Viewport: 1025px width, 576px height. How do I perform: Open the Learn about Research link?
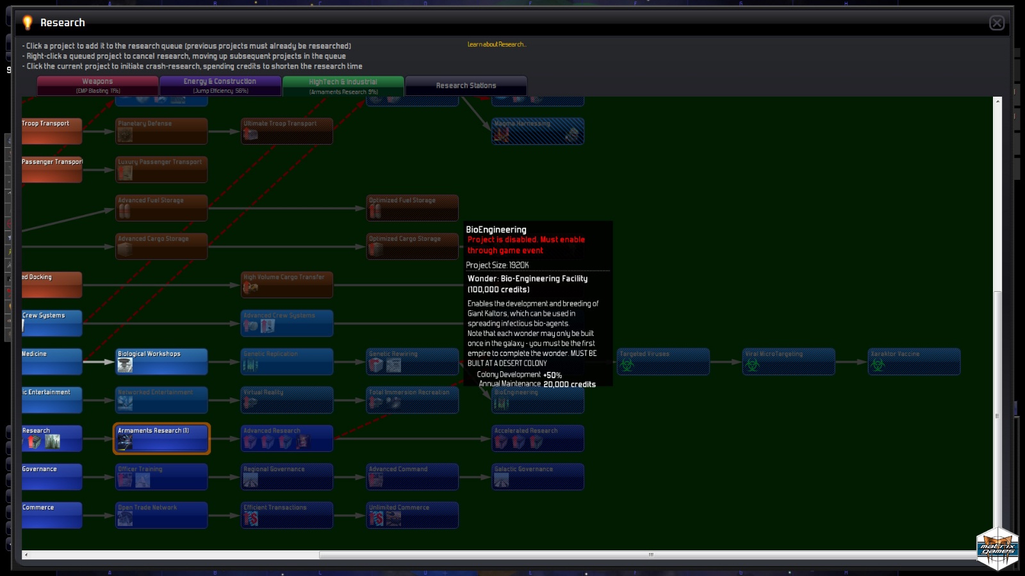click(x=496, y=45)
